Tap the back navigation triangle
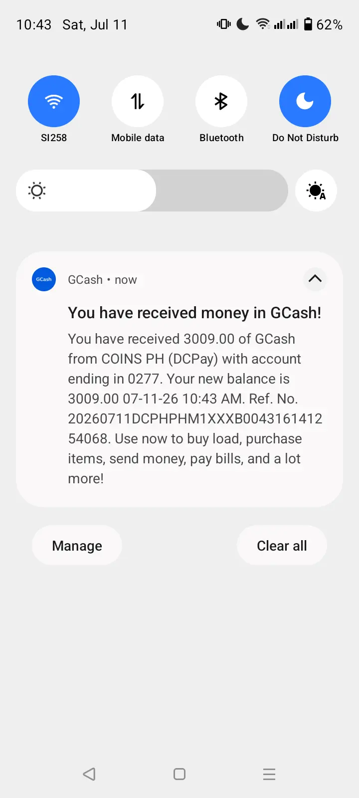 (89, 774)
